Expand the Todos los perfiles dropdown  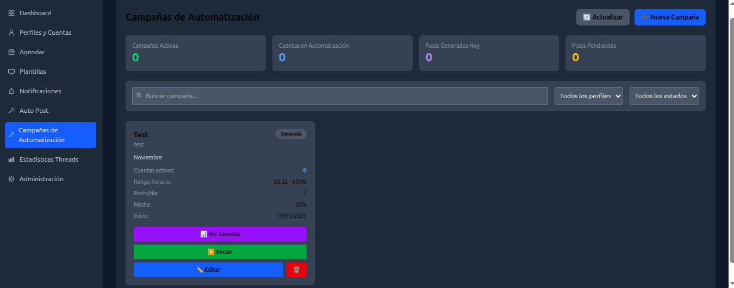(x=589, y=96)
